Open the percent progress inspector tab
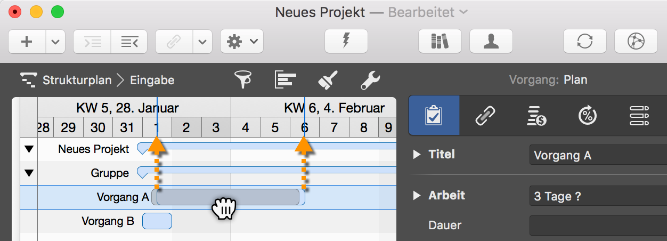Screen dimensions: 667x241 (x=588, y=115)
